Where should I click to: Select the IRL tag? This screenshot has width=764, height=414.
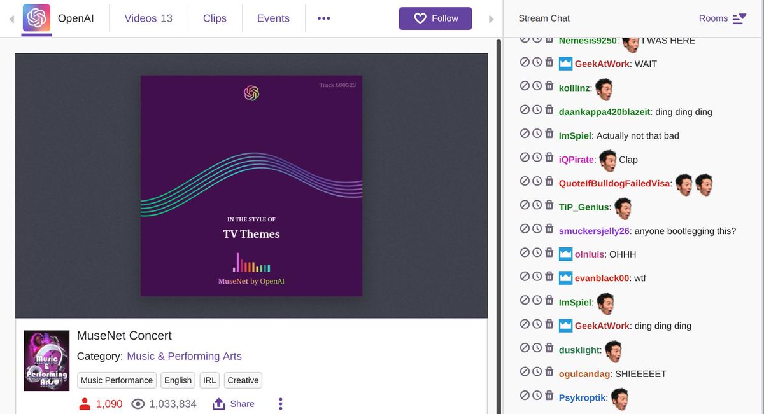209,380
